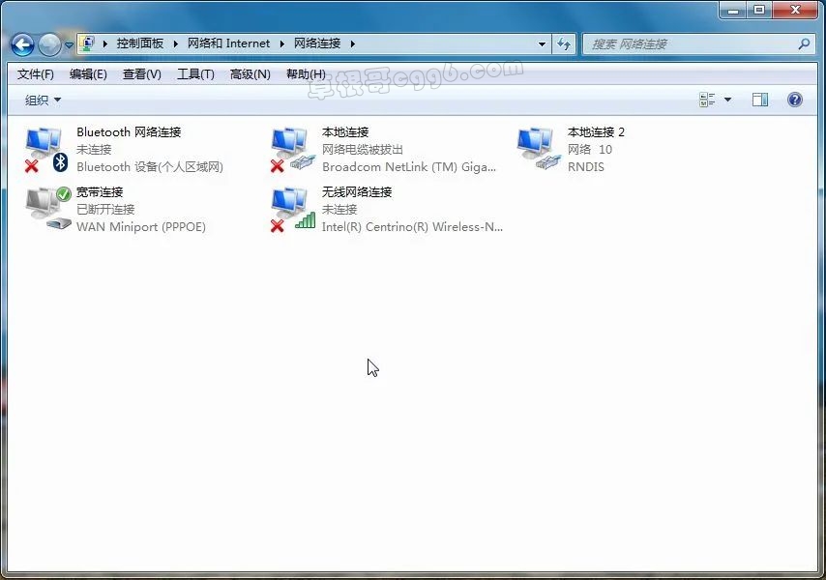Expand the chevron after 网络连接 breadcrumb
This screenshot has width=826, height=580.
(x=352, y=43)
